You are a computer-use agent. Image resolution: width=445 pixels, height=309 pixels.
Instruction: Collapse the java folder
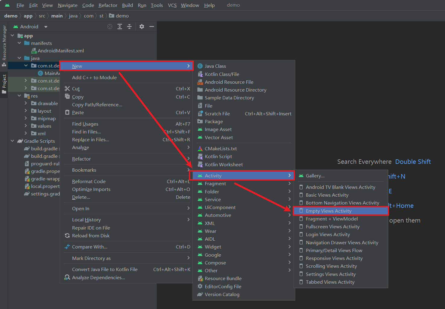[x=19, y=58]
